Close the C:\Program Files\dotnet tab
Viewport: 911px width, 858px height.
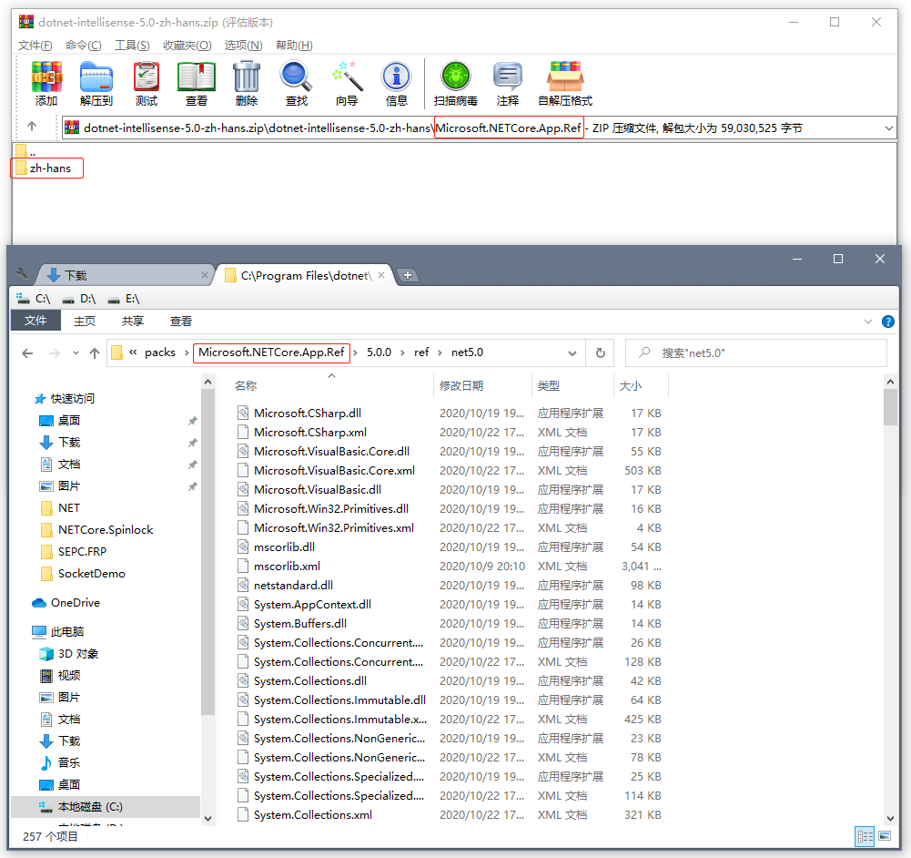click(x=381, y=275)
